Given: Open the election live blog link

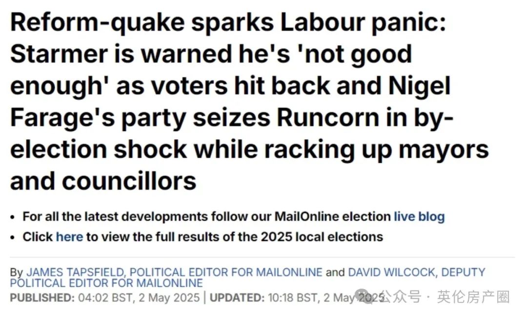Looking at the screenshot, I should click(x=419, y=217).
